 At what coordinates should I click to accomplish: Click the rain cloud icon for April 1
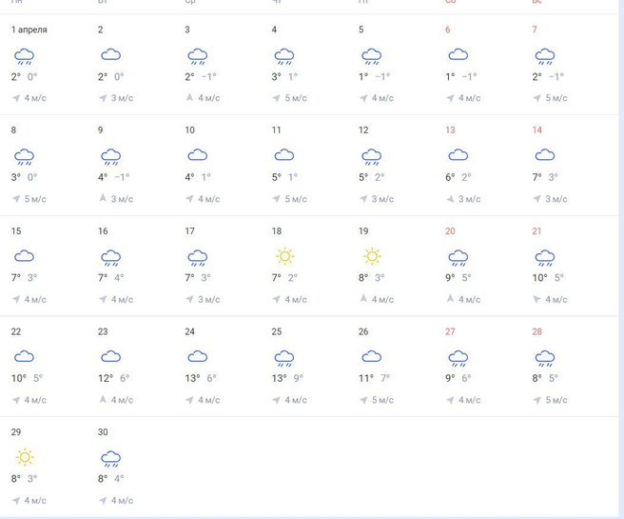24,56
